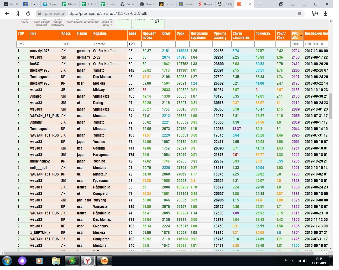The image size is (339, 270).
Task: Click nick x_NEPTUN_x in the table
Action: tap(40, 233)
